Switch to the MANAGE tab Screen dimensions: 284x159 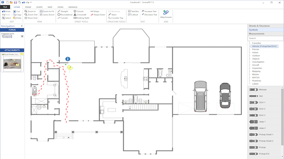click(73, 7)
